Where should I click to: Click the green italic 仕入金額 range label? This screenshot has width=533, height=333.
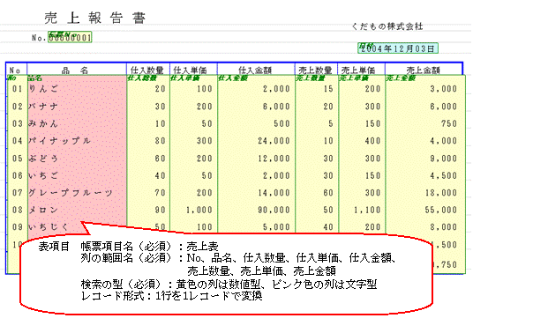[233, 78]
